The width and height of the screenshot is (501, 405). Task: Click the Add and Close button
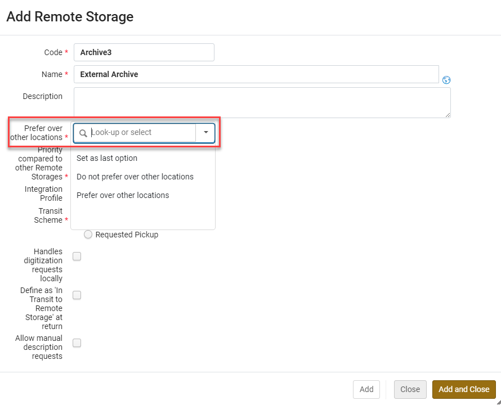tap(464, 389)
